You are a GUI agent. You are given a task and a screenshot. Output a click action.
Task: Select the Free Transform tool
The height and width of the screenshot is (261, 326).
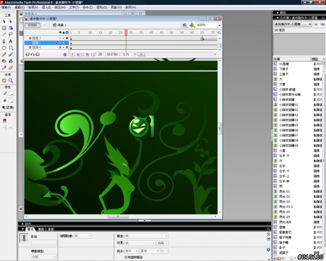coord(4,28)
